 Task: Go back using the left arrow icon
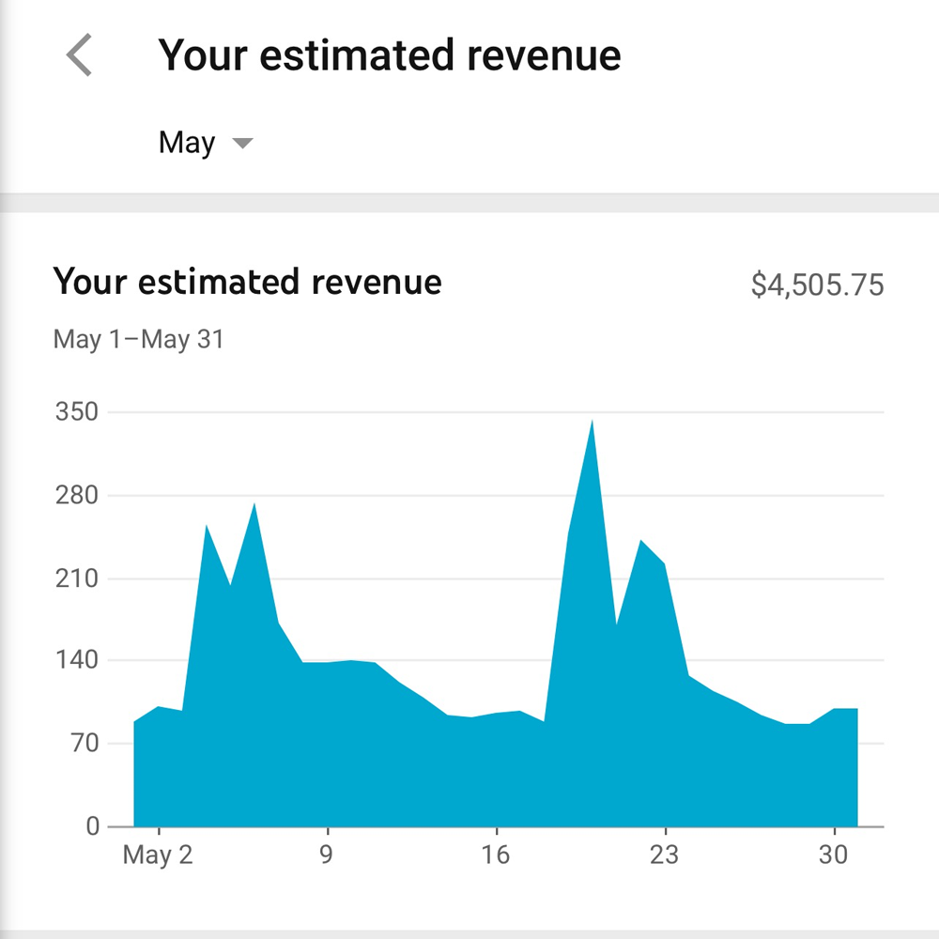point(80,55)
